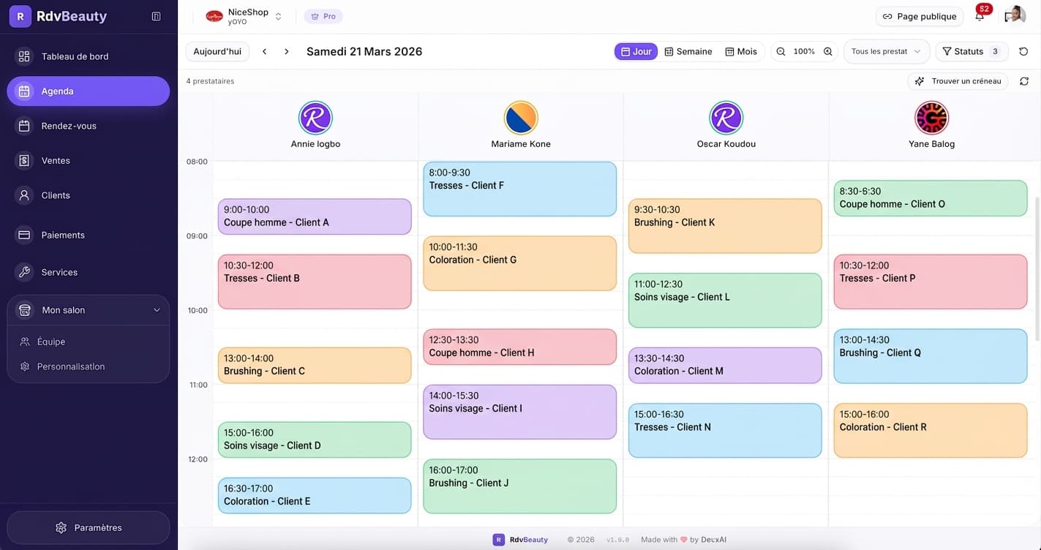The height and width of the screenshot is (550, 1041).
Task: Switch to Jour view
Action: coord(636,51)
